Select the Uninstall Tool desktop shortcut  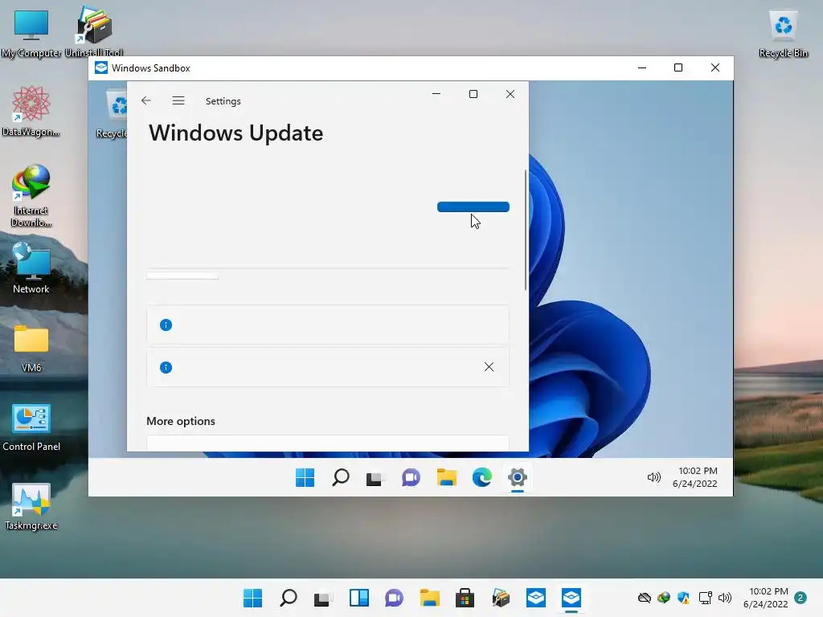pos(94,32)
